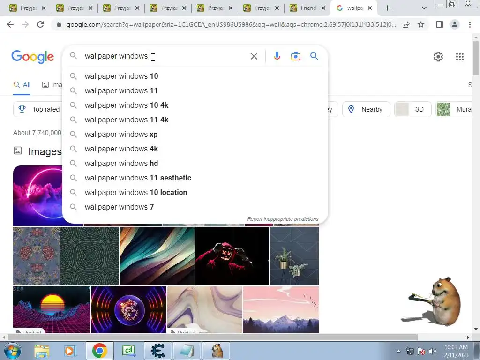Open the Windows Start menu

pos(12,351)
